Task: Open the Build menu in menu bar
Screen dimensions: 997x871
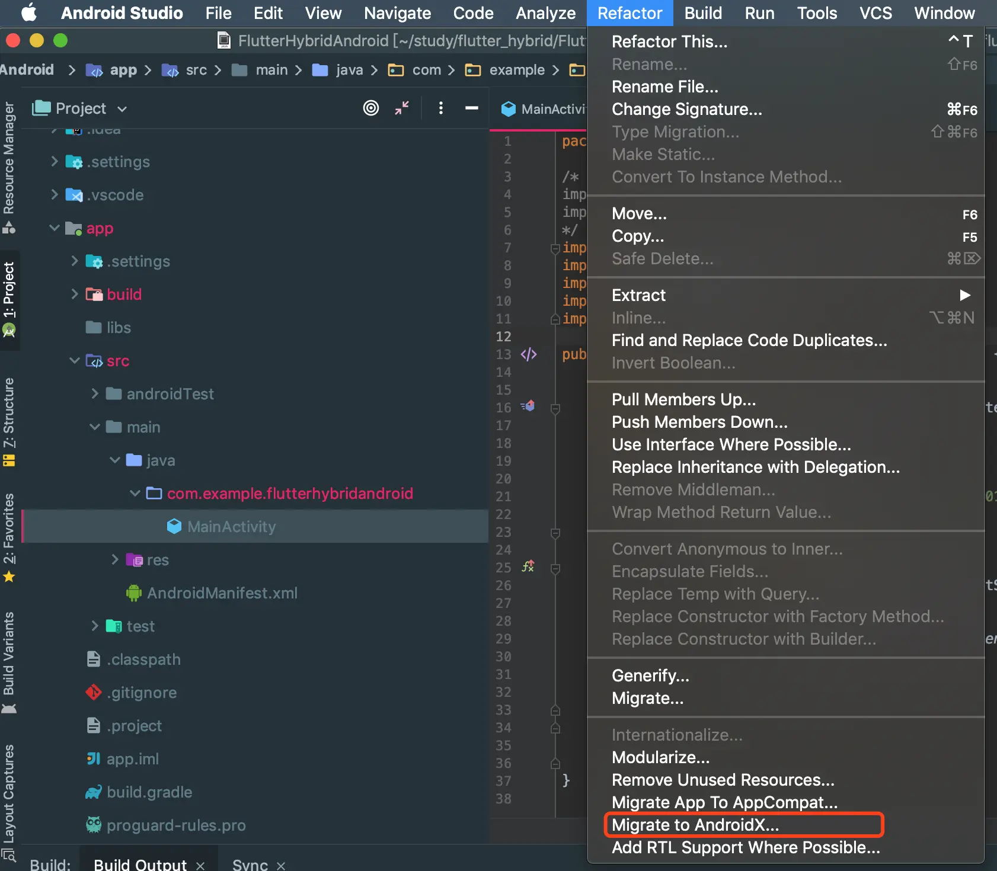Action: click(x=703, y=13)
